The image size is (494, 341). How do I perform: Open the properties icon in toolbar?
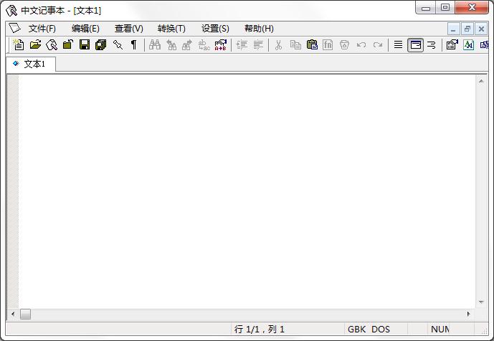pos(452,45)
